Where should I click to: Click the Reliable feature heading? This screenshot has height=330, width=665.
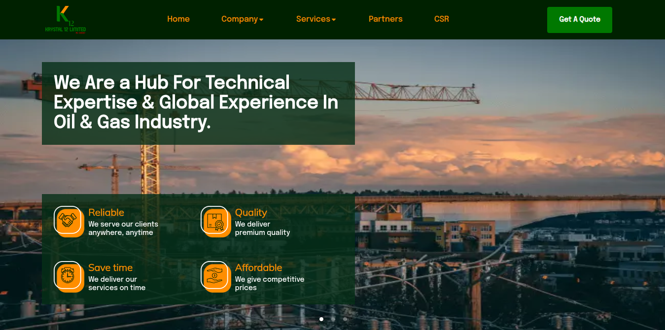(x=106, y=212)
